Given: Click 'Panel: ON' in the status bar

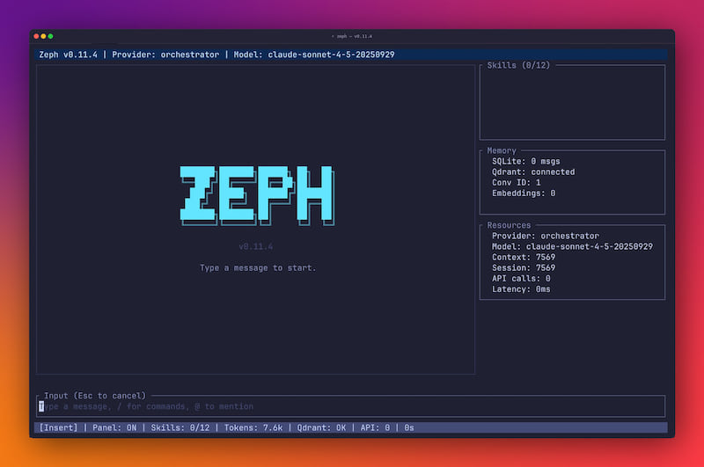Looking at the screenshot, I should 114,428.
